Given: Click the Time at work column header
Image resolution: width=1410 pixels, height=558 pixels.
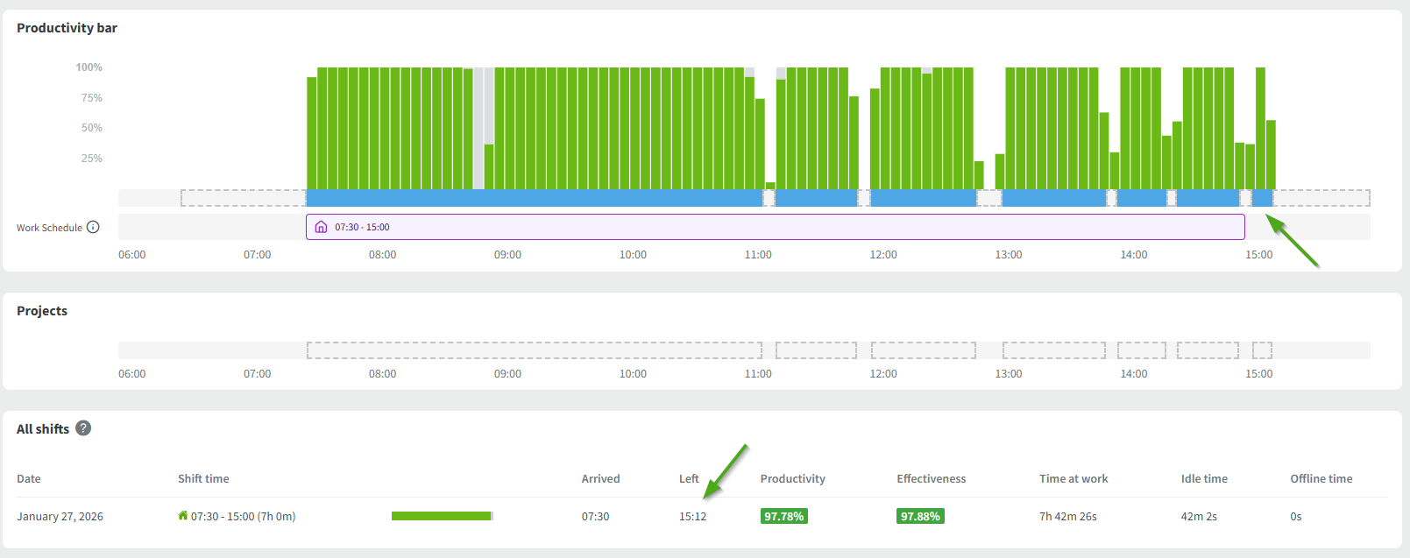Looking at the screenshot, I should coord(1073,478).
